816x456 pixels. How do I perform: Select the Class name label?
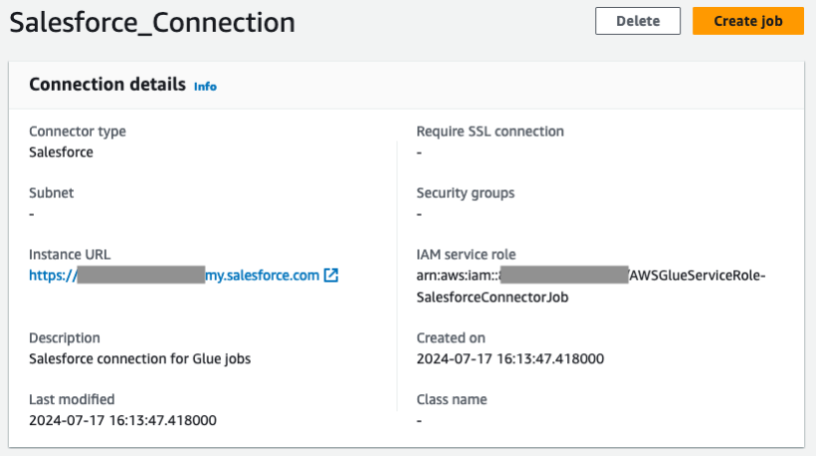pyautogui.click(x=452, y=399)
